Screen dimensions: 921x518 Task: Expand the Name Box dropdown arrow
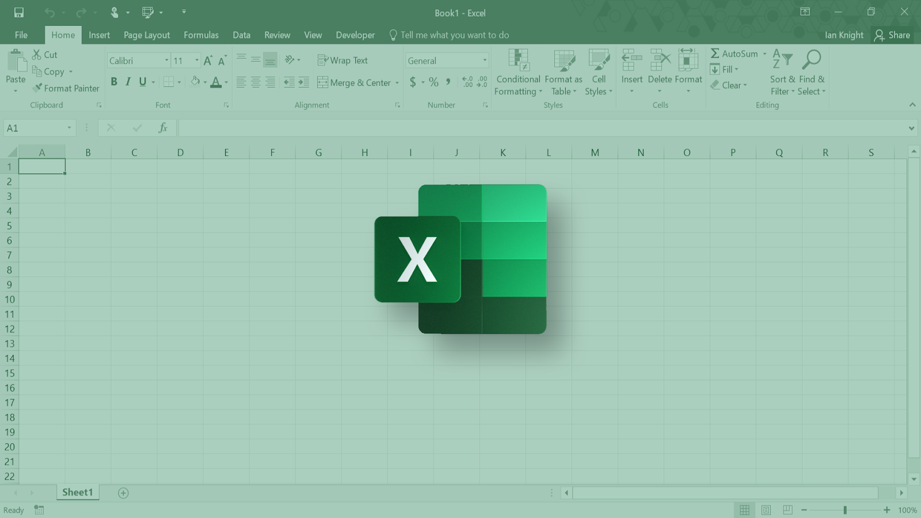pyautogui.click(x=69, y=128)
